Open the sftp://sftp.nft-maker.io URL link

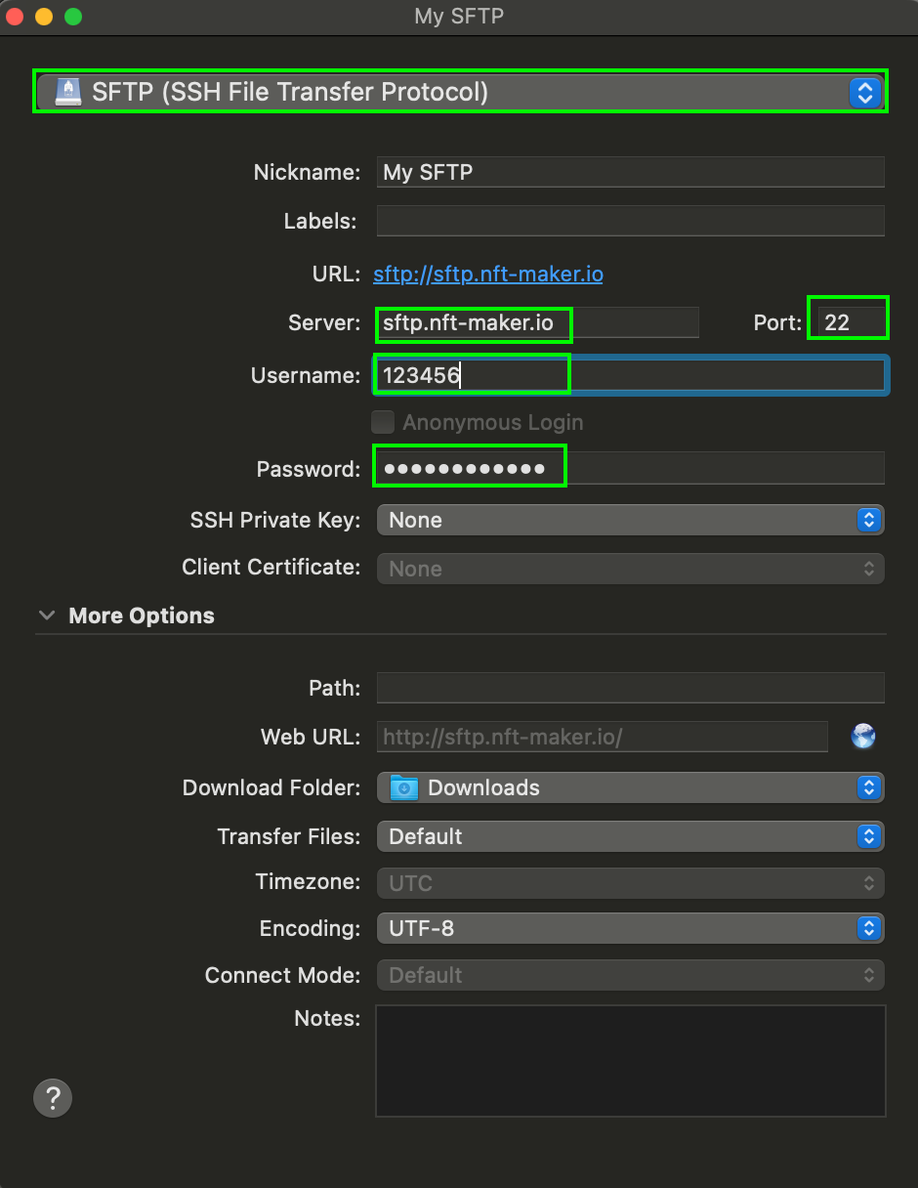(x=488, y=274)
